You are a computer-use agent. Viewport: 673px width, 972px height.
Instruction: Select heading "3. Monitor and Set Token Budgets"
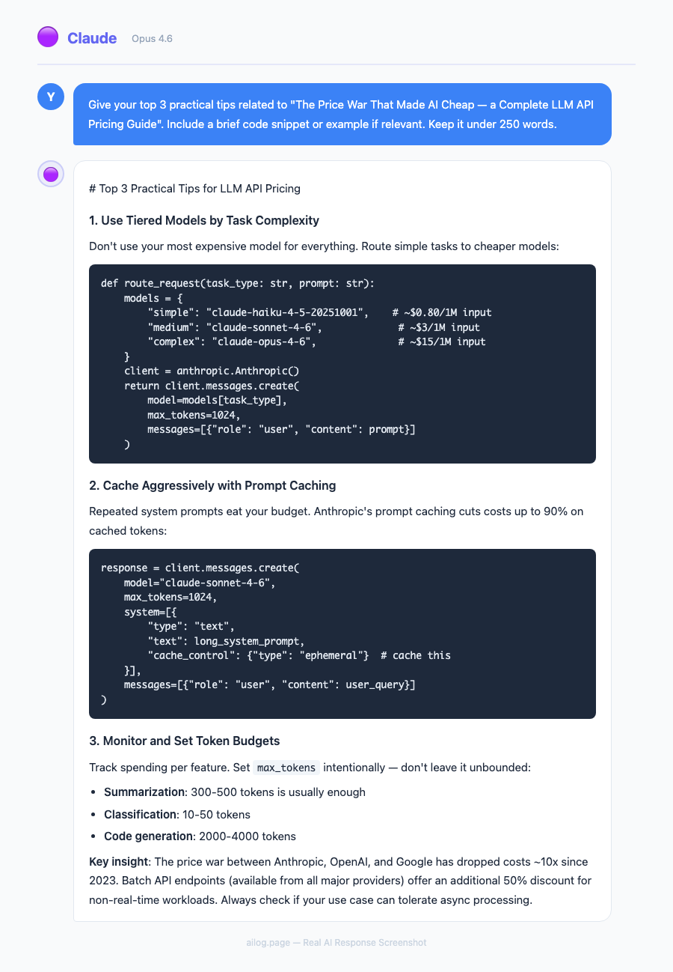(x=184, y=741)
